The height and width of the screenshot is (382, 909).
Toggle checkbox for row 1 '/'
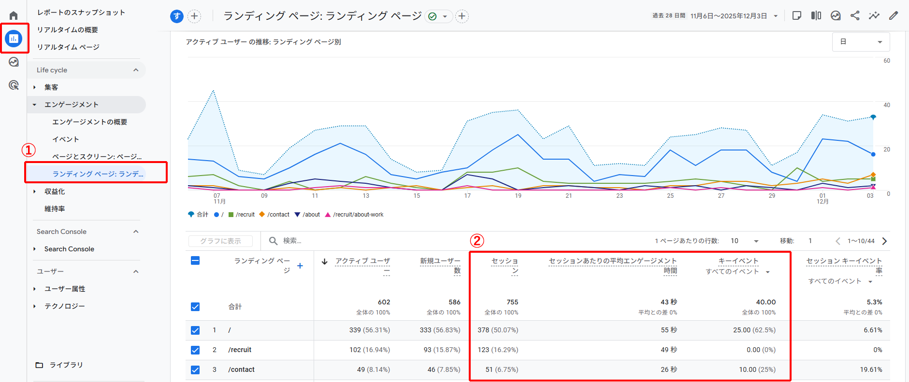[x=195, y=330]
